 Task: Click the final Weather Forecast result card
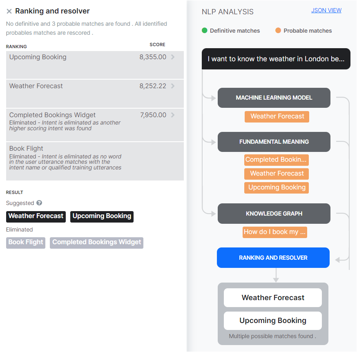pyautogui.click(x=273, y=298)
